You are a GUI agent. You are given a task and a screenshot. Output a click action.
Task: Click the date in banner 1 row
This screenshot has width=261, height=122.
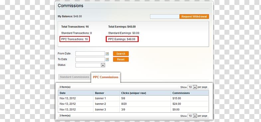[67, 98]
